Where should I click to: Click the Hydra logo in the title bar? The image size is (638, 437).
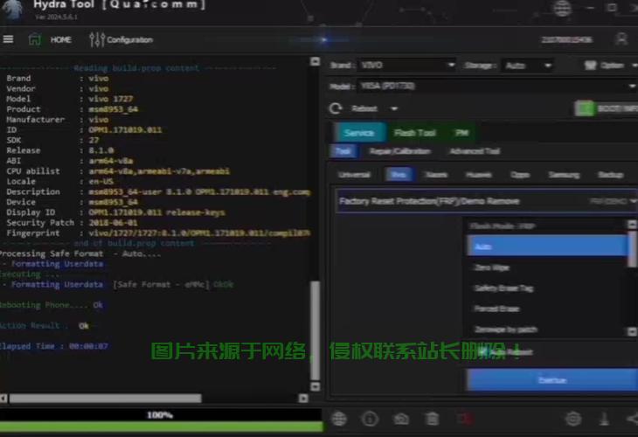pyautogui.click(x=12, y=9)
